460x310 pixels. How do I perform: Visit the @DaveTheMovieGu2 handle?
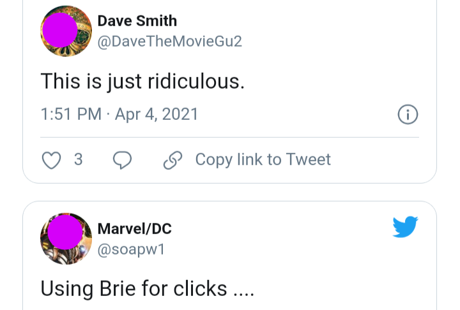pos(169,41)
